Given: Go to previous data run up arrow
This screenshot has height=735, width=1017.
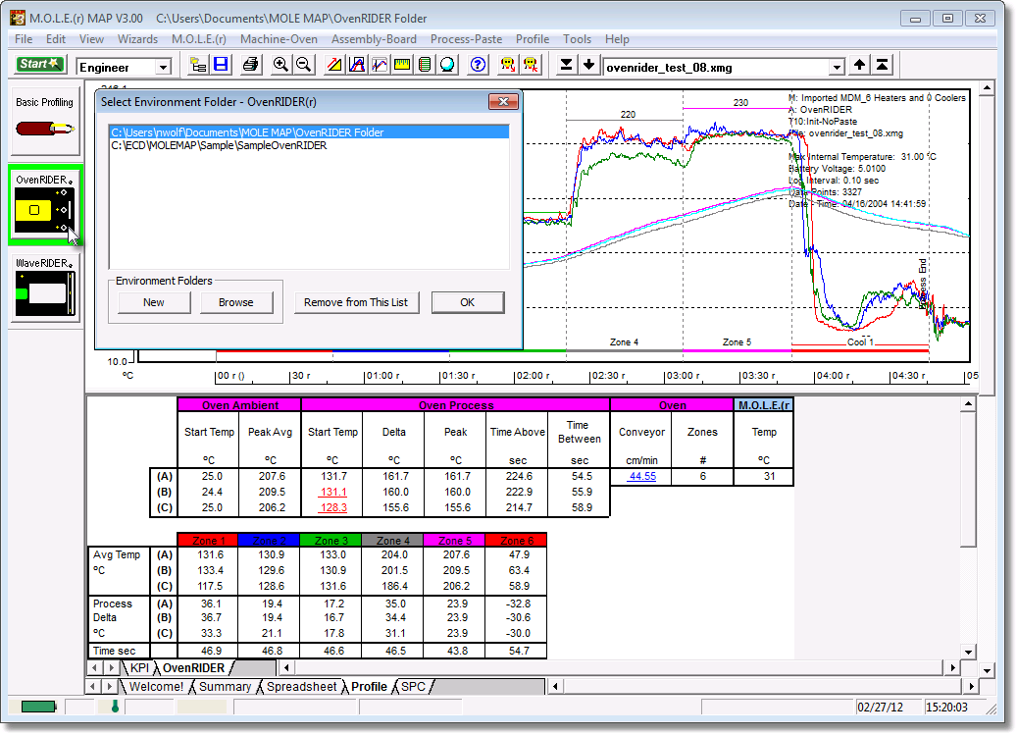Looking at the screenshot, I should coord(859,65).
